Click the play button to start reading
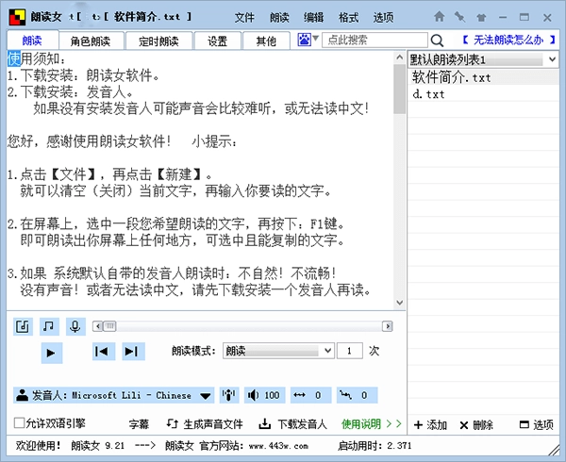566x462 pixels. tap(52, 352)
